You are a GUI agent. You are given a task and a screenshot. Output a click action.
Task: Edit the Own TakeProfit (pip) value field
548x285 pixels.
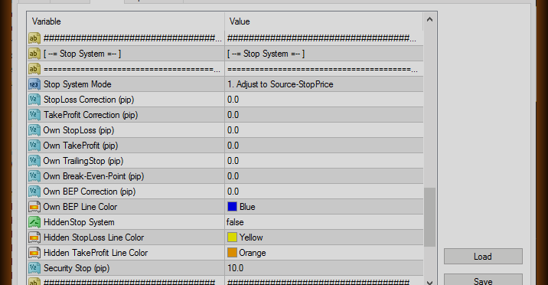(x=324, y=146)
